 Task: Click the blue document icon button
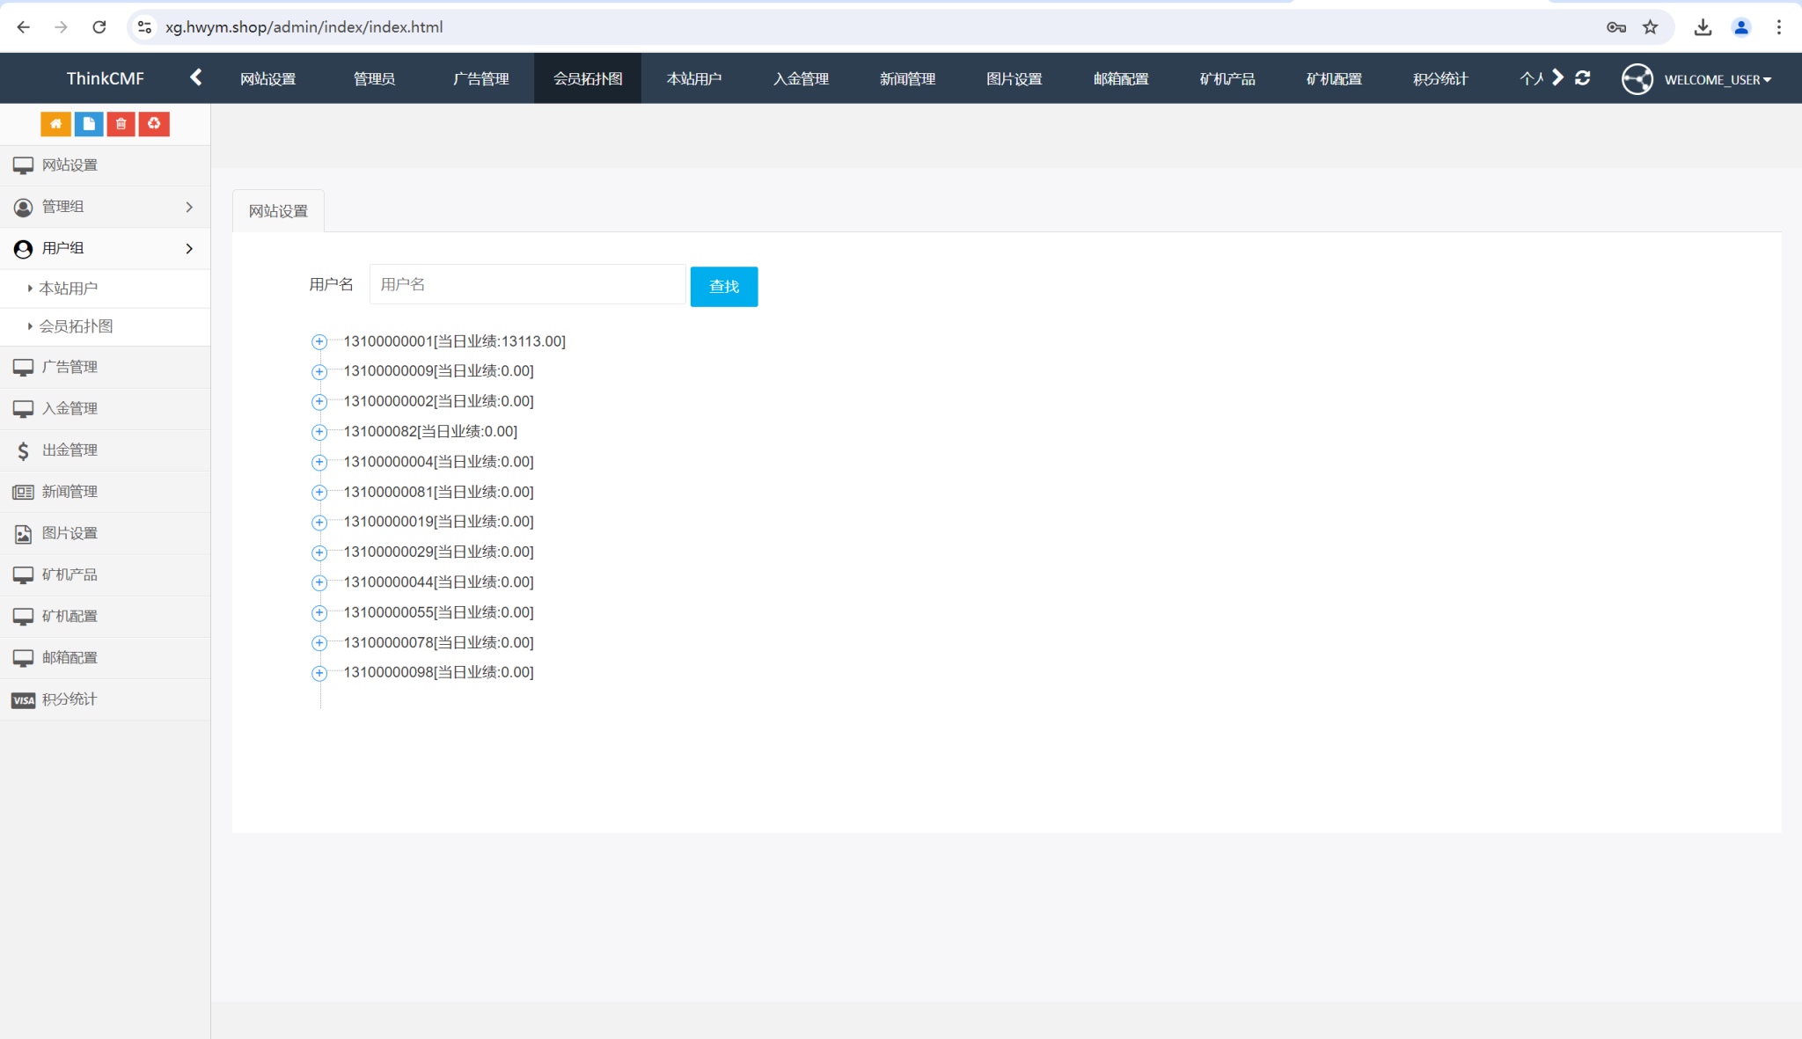(x=89, y=124)
